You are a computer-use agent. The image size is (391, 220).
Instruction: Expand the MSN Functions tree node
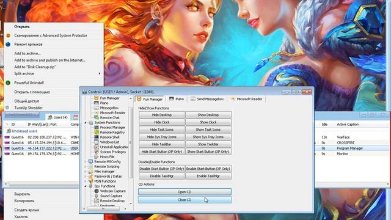coord(86,182)
